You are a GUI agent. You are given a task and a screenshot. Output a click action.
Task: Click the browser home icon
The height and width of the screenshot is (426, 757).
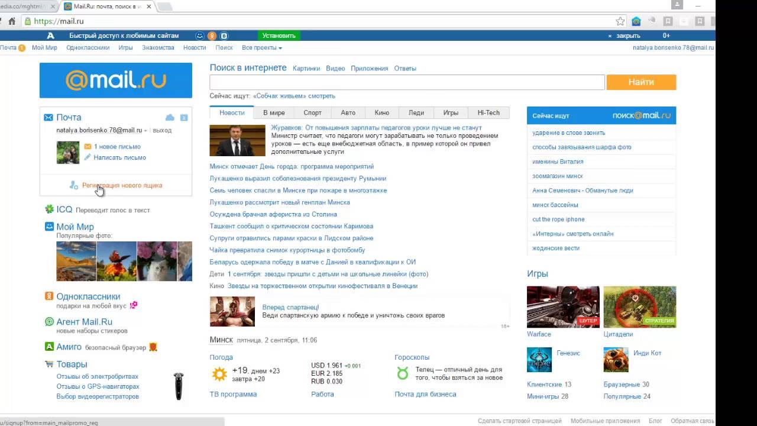(x=12, y=21)
